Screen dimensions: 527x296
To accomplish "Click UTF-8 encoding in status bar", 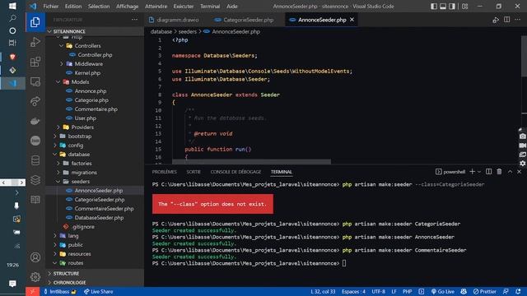I will point(378,291).
